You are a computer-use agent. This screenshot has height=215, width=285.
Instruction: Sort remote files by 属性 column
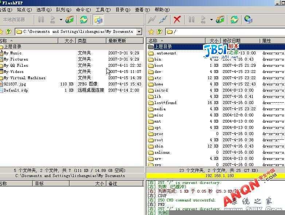coord(272,41)
